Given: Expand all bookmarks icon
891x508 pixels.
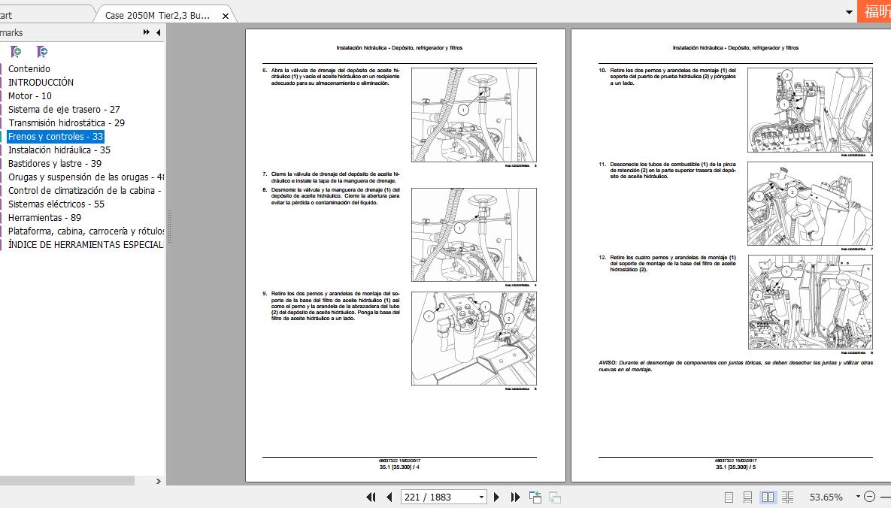Looking at the screenshot, I should point(16,53).
